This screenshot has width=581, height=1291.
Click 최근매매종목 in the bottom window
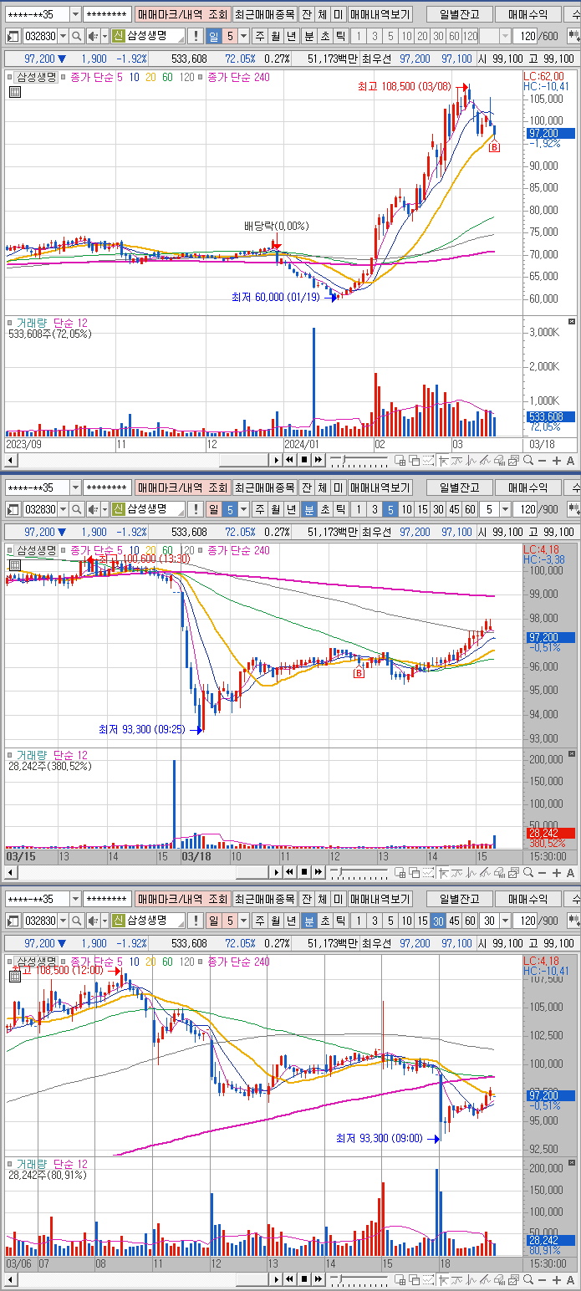[264, 898]
